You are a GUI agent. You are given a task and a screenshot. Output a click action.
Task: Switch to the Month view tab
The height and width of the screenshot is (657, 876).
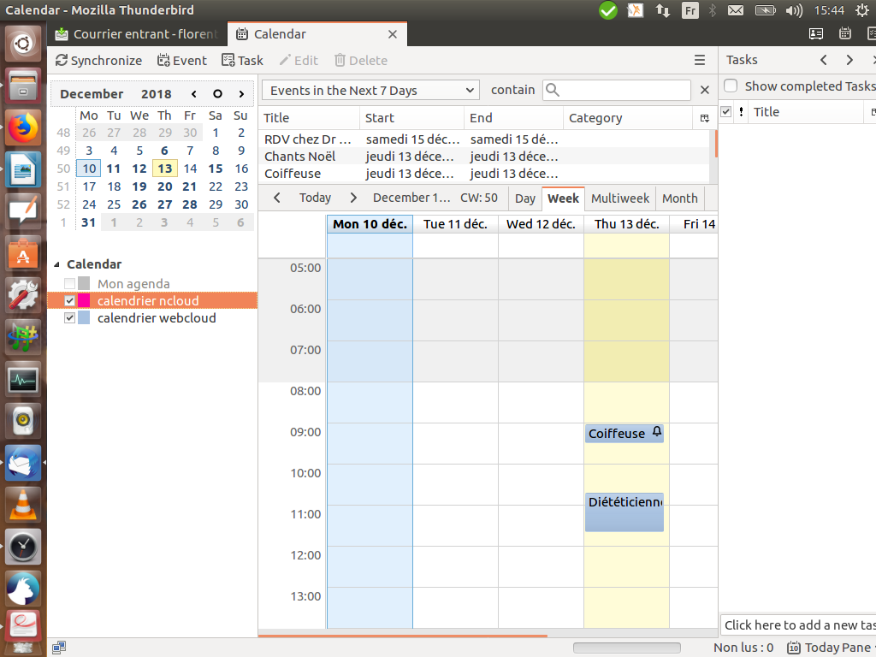click(x=679, y=198)
